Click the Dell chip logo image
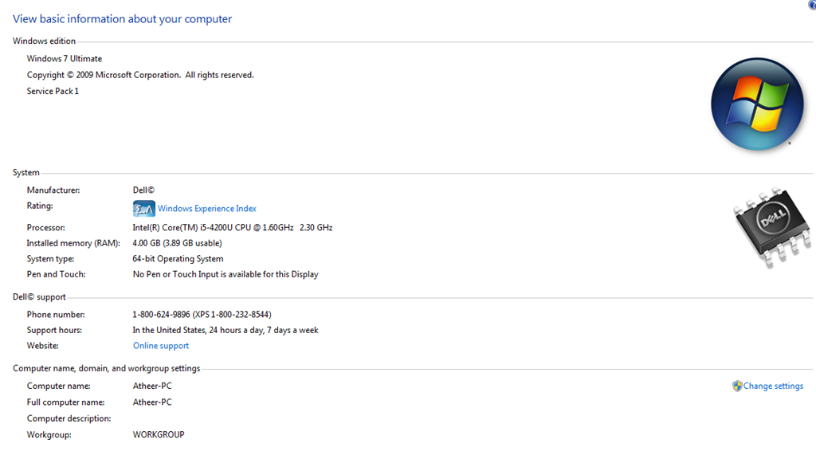Image resolution: width=816 pixels, height=463 pixels. 771,227
